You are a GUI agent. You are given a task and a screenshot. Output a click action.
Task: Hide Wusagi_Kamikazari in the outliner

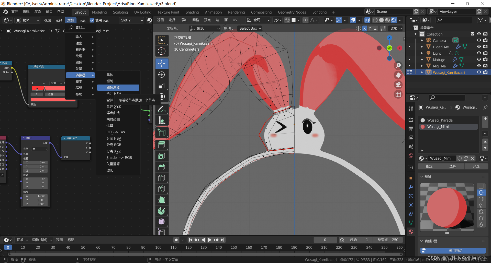pyautogui.click(x=479, y=72)
